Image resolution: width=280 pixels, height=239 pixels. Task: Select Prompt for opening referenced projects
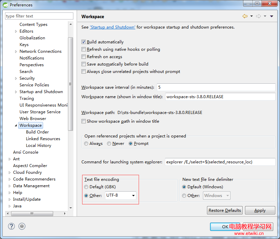[x=131, y=144]
